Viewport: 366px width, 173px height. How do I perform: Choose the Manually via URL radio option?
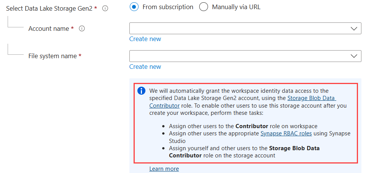[x=204, y=7]
